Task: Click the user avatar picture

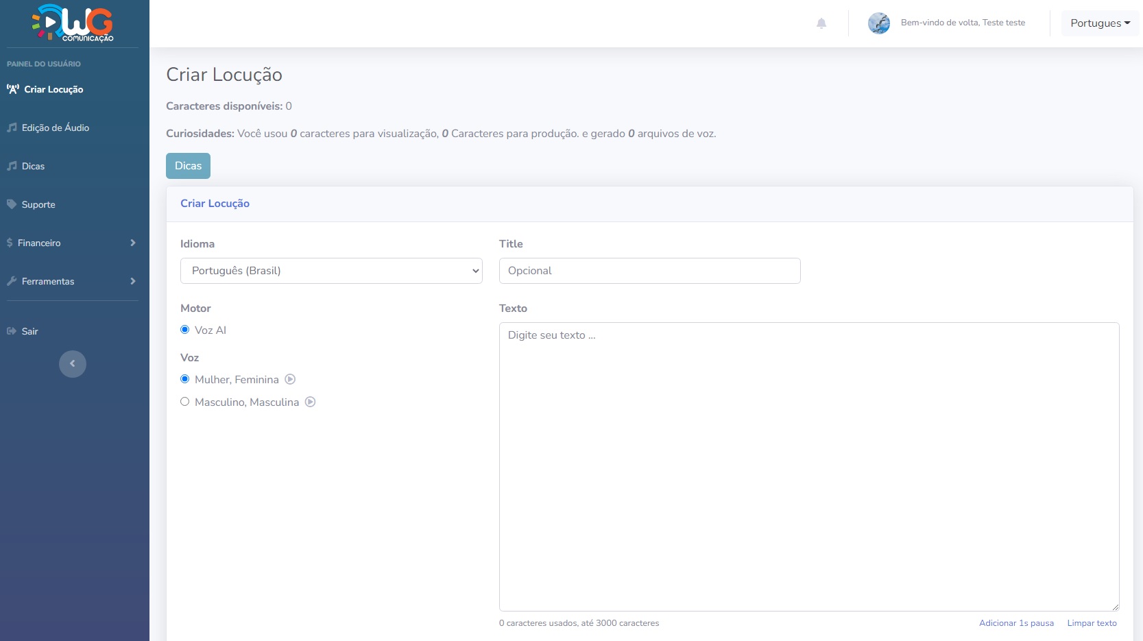Action: 878,23
